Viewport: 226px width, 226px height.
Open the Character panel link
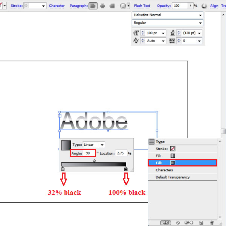[56, 6]
